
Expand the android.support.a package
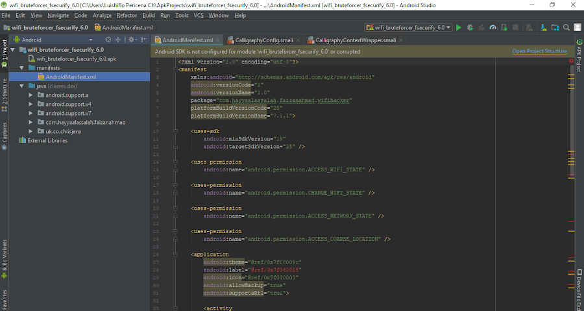(31, 95)
